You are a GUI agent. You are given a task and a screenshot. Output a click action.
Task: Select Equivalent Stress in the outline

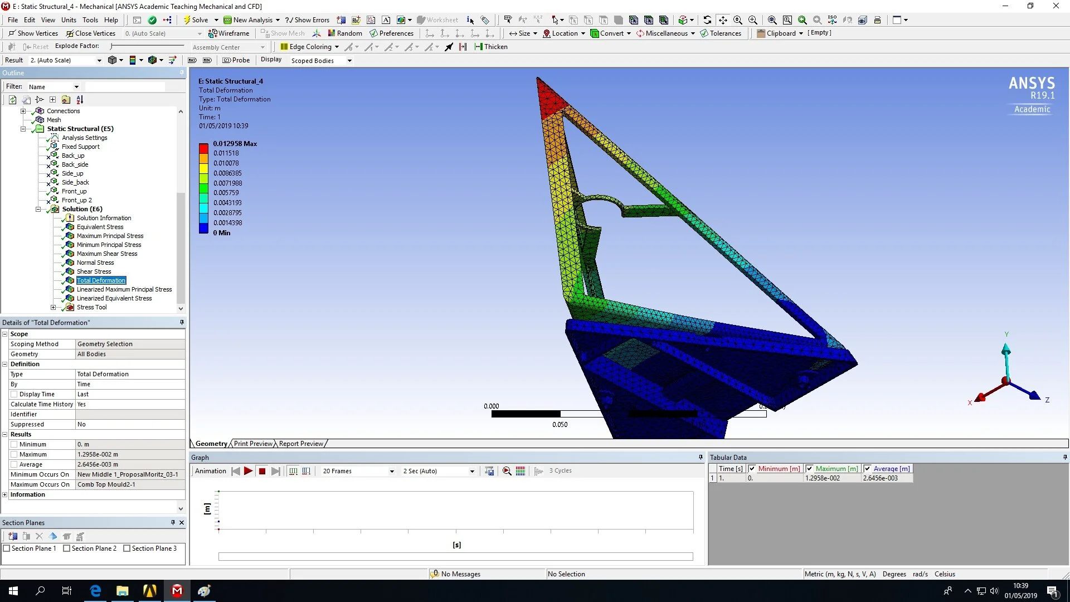click(x=100, y=227)
